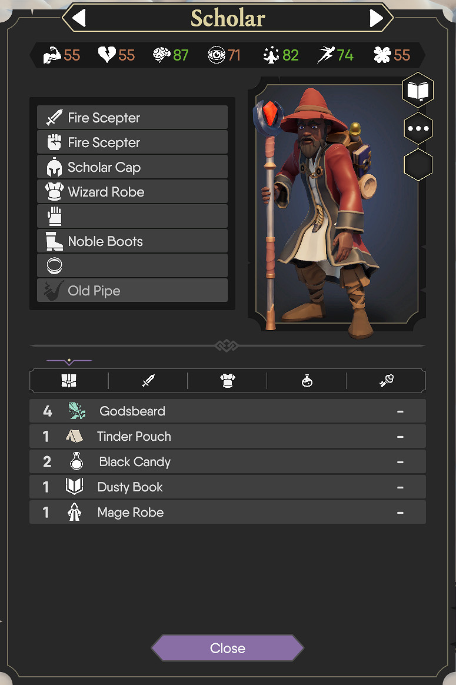This screenshot has width=456, height=685.
Task: Select the all items inventory tab
Action: click(x=69, y=381)
